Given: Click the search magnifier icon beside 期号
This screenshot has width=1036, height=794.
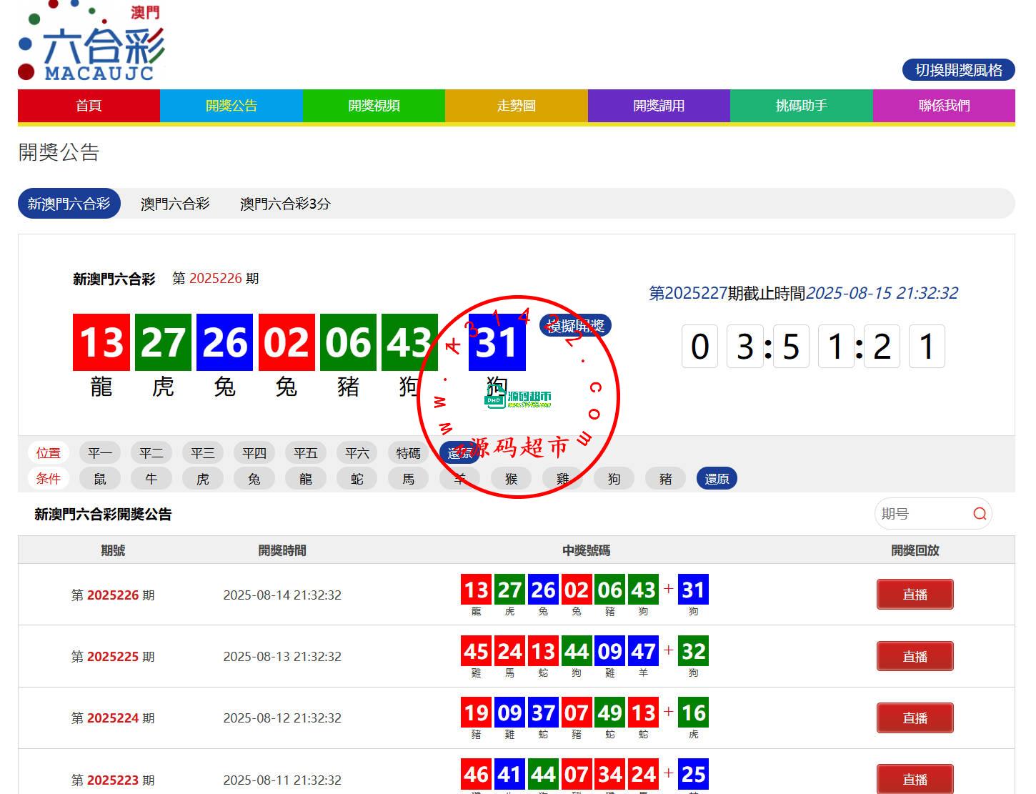Looking at the screenshot, I should pos(980,514).
